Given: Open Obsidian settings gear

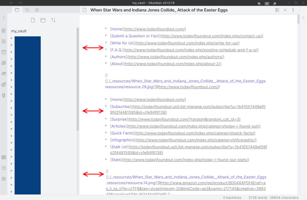Looking at the screenshot, I should pos(4,179).
